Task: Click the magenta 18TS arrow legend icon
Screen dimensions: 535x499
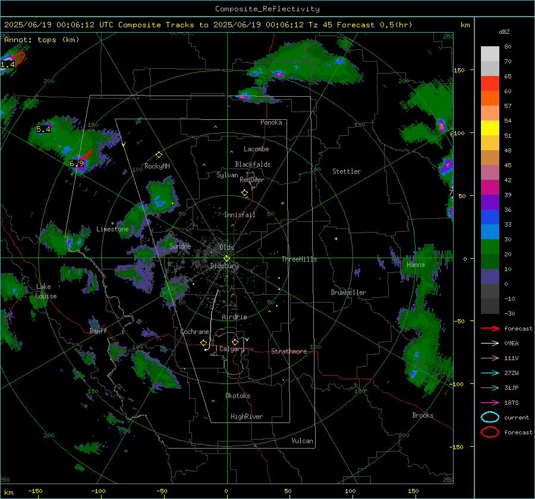Action: coord(490,403)
